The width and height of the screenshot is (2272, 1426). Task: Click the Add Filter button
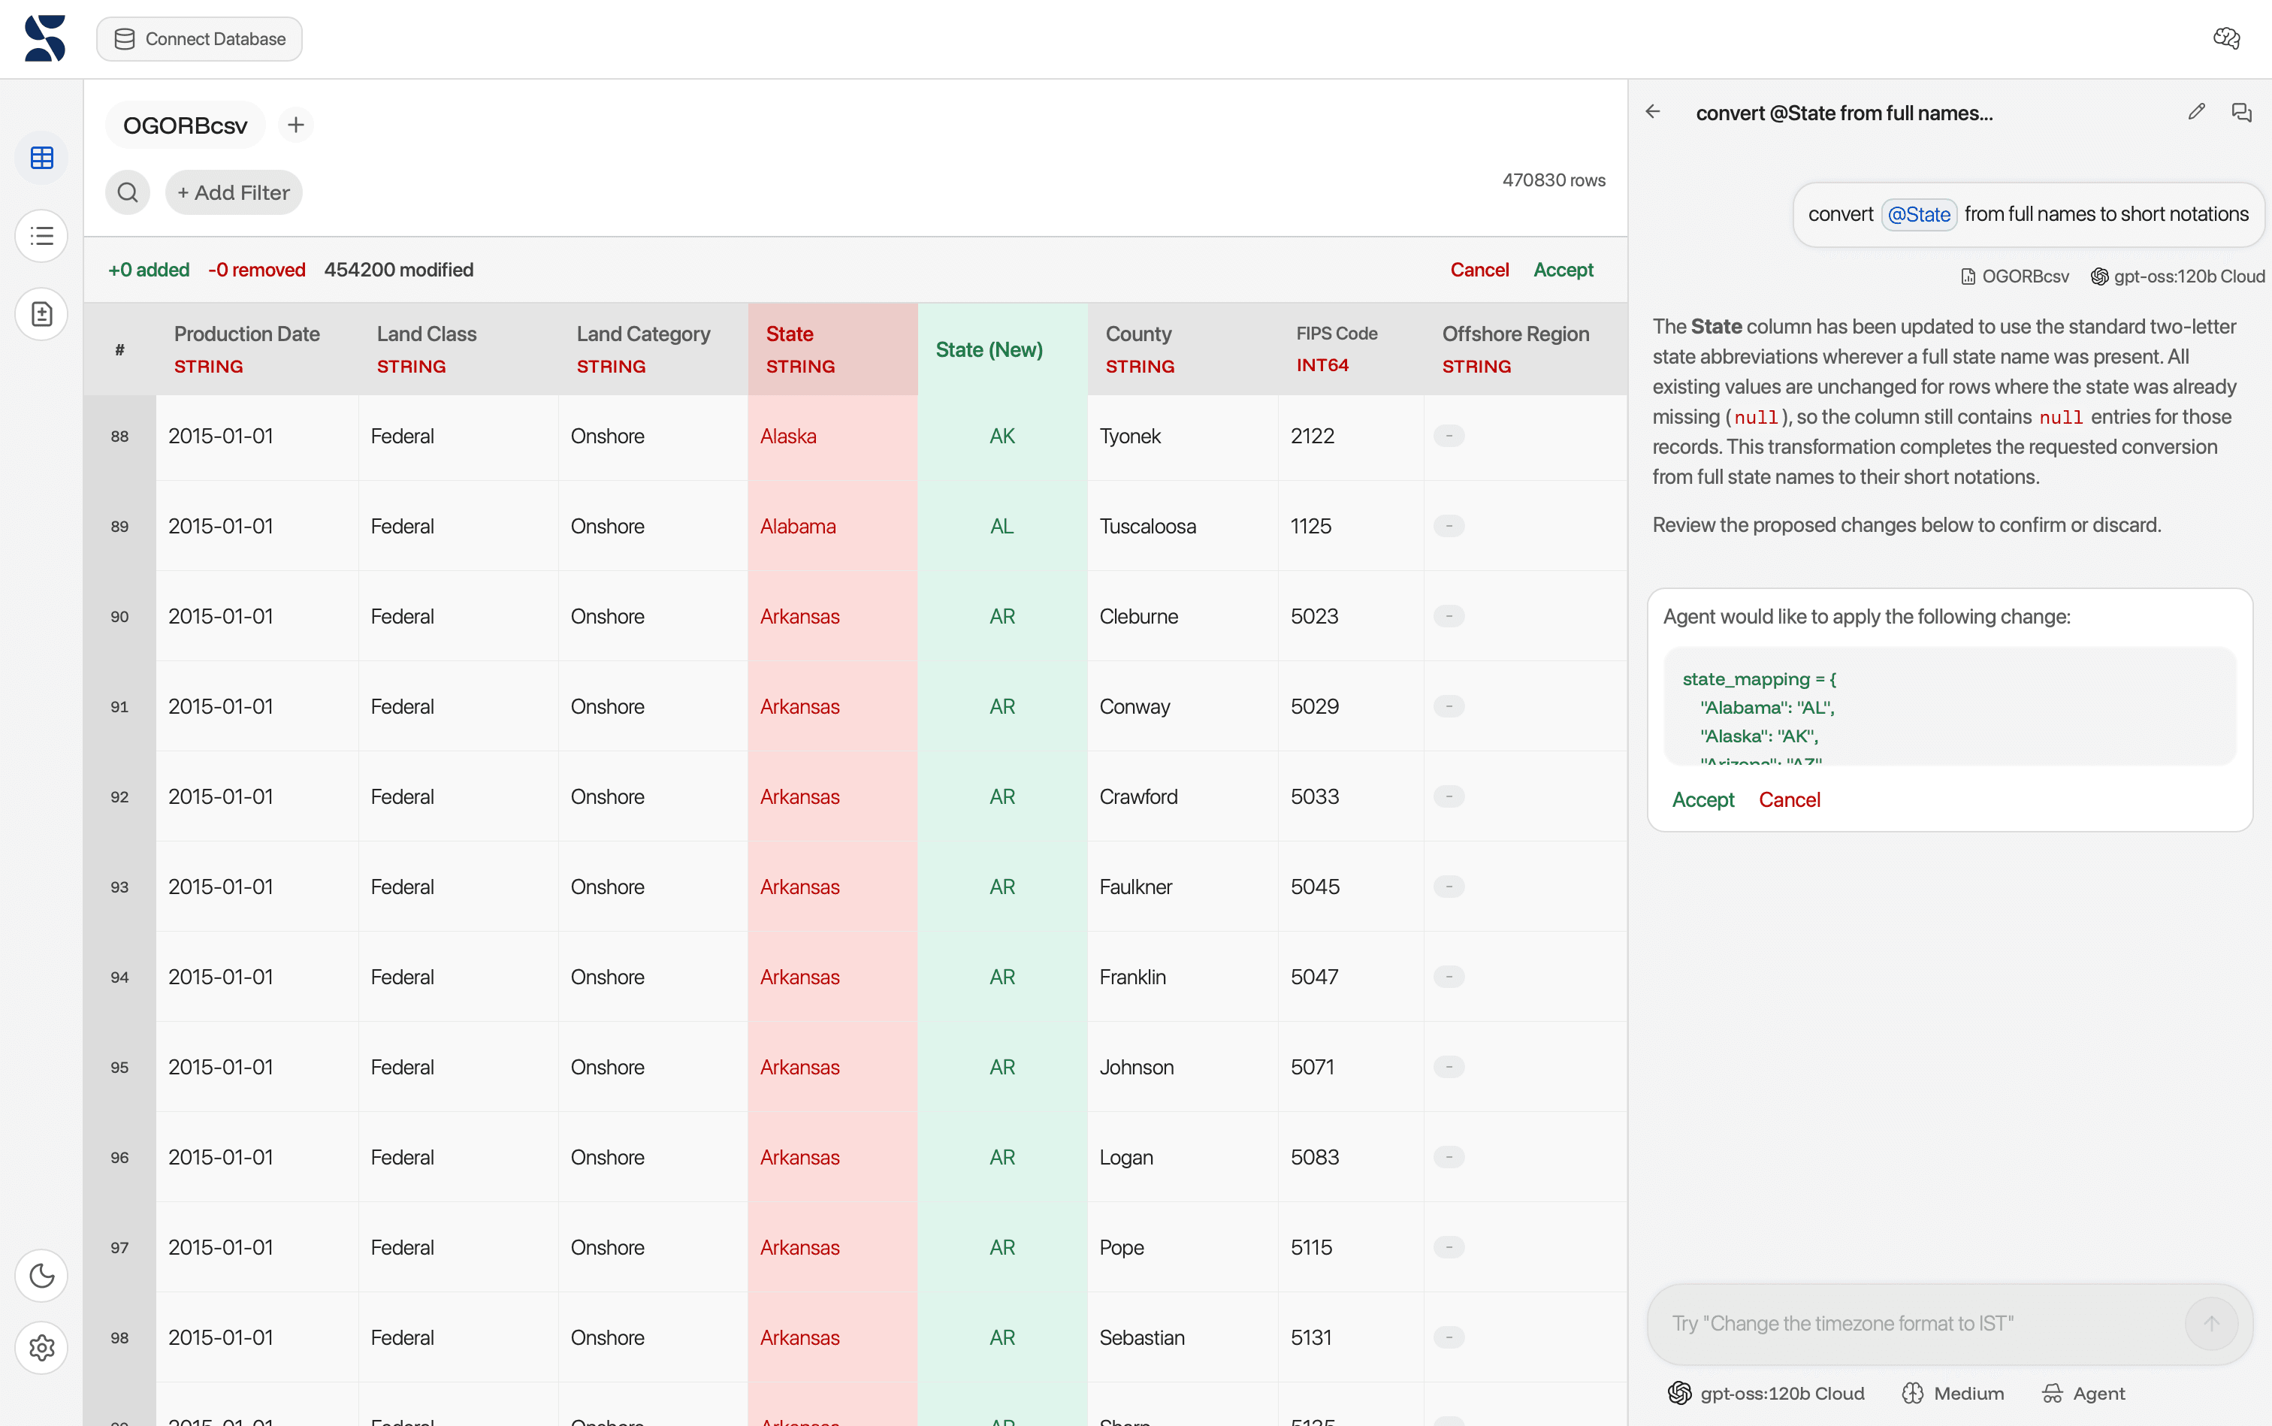(x=233, y=192)
